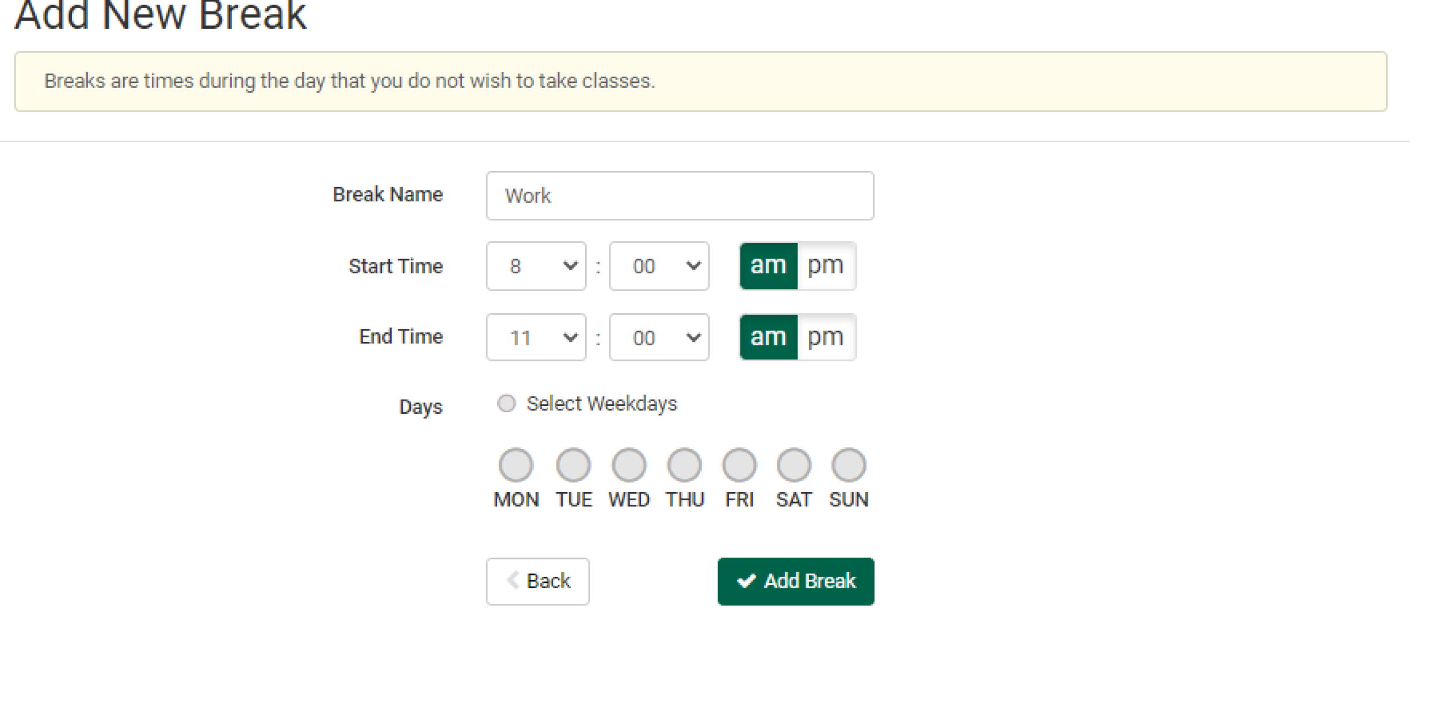The width and height of the screenshot is (1450, 727).
Task: Enable the Select Weekdays option
Action: coord(506,404)
